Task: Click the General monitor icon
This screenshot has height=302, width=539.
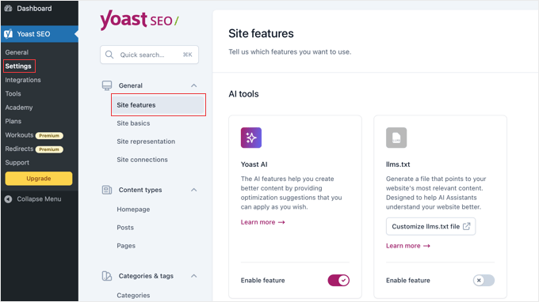Action: (107, 85)
